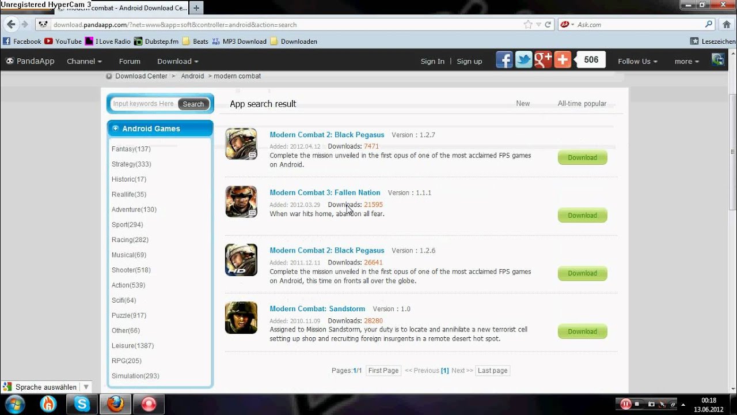Click Sign In link
737x415 pixels.
[432, 61]
